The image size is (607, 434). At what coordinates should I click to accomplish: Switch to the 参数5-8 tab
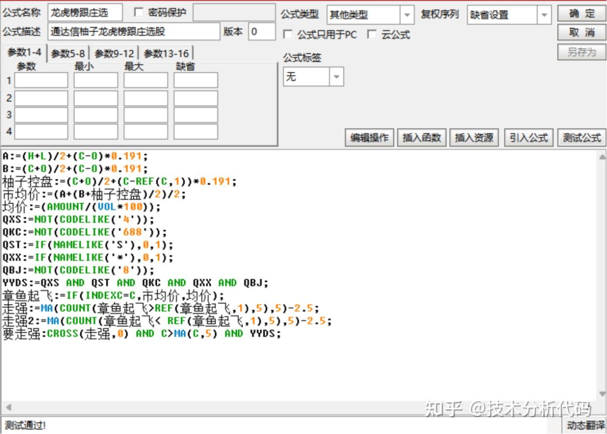68,54
